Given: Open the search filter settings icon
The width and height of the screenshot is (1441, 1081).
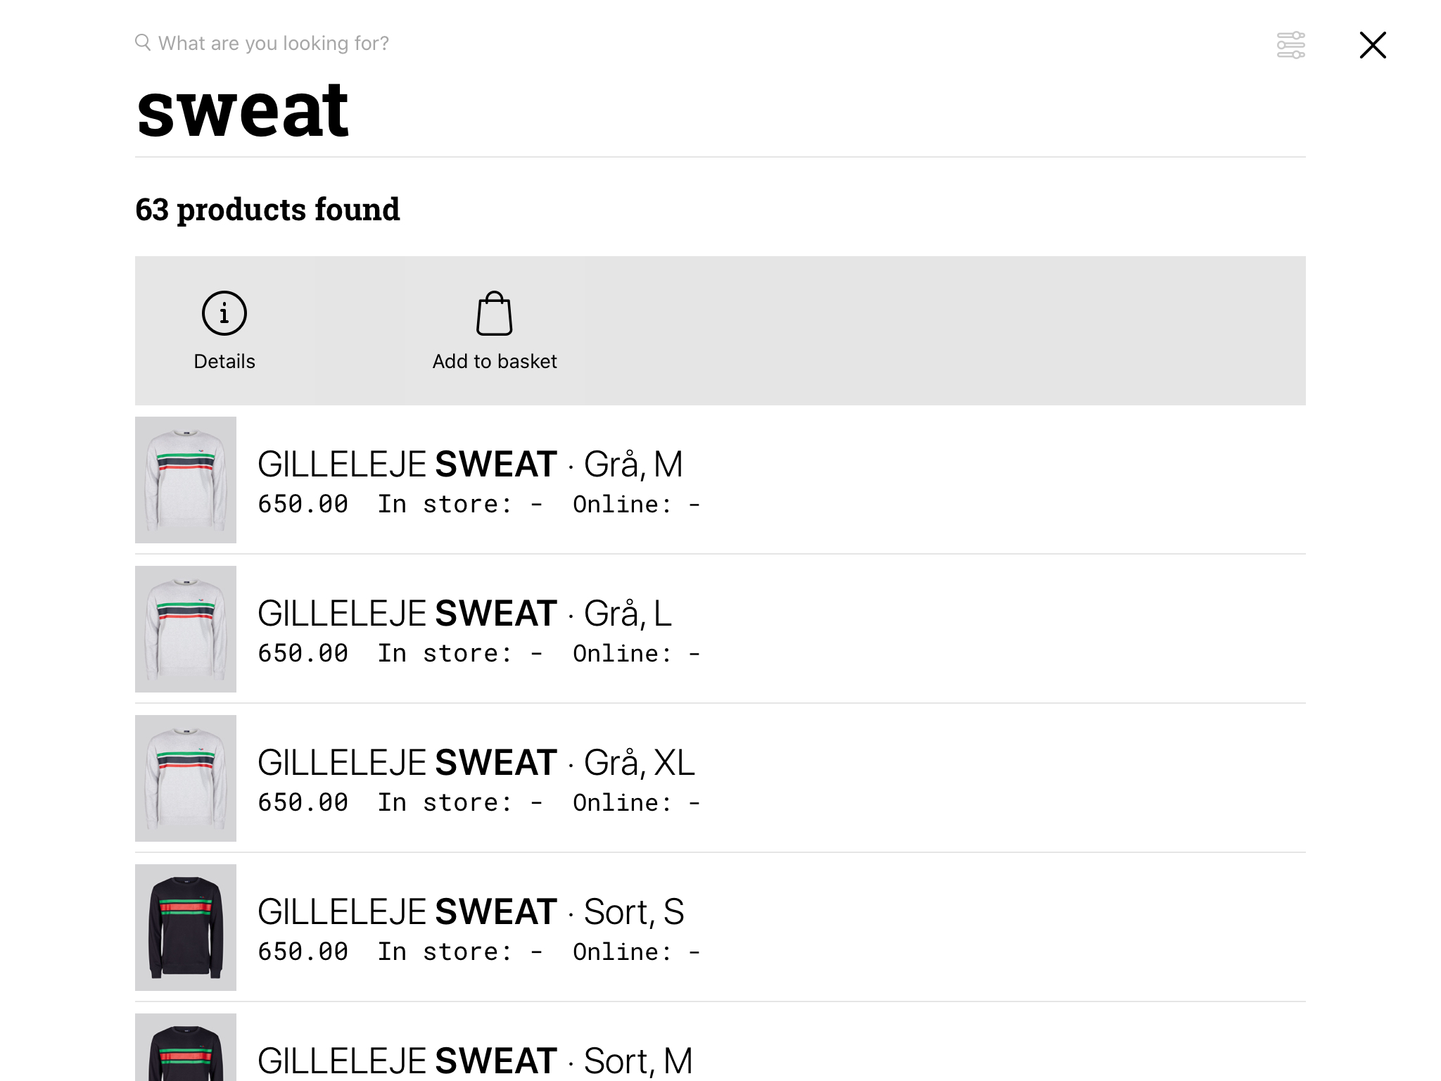Looking at the screenshot, I should [x=1290, y=45].
